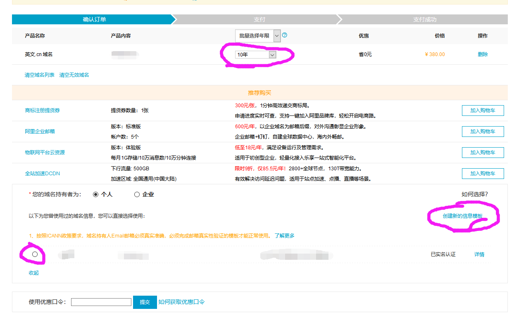Select the 企业 domain holder option
This screenshot has width=514, height=320.
(136, 194)
